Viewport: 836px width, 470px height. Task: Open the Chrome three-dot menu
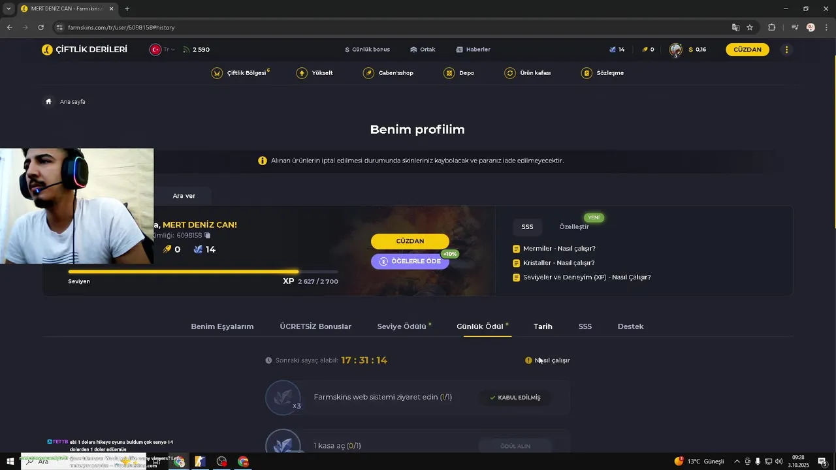coord(826,27)
